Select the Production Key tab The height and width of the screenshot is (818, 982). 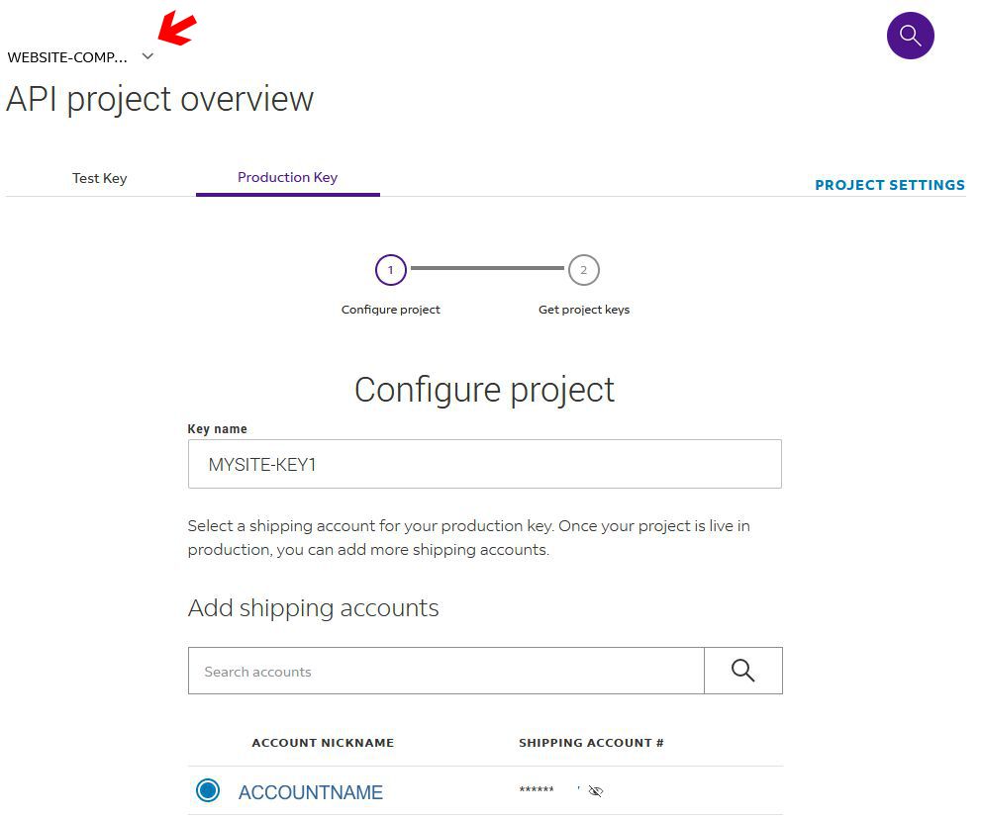287,177
